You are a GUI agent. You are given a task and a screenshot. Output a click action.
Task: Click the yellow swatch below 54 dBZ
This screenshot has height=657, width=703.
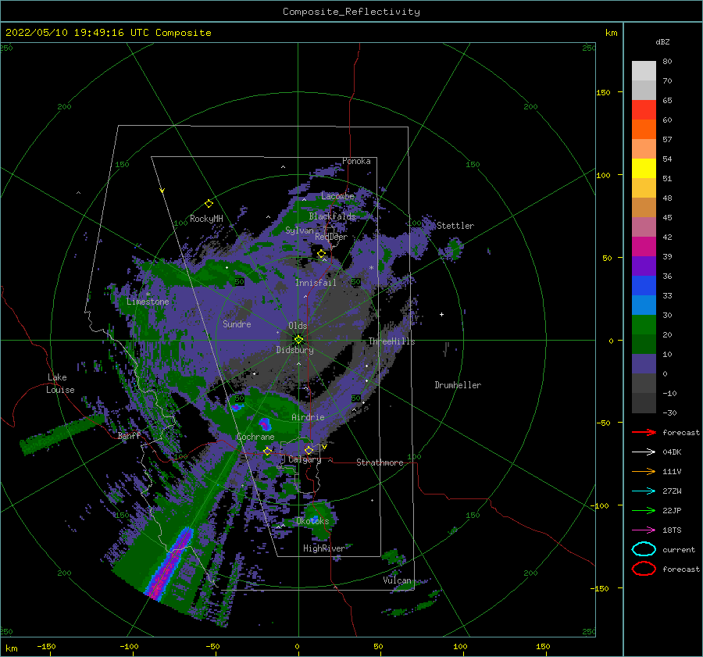click(644, 168)
